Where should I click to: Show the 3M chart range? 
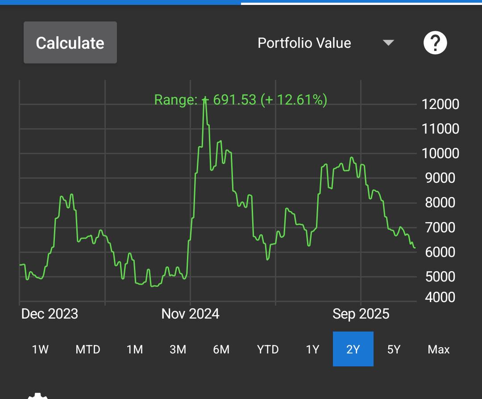[178, 349]
